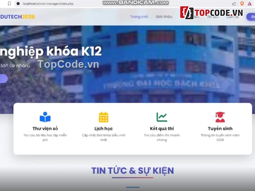
Task: Open the Brave shields icon
Action: point(242,4)
